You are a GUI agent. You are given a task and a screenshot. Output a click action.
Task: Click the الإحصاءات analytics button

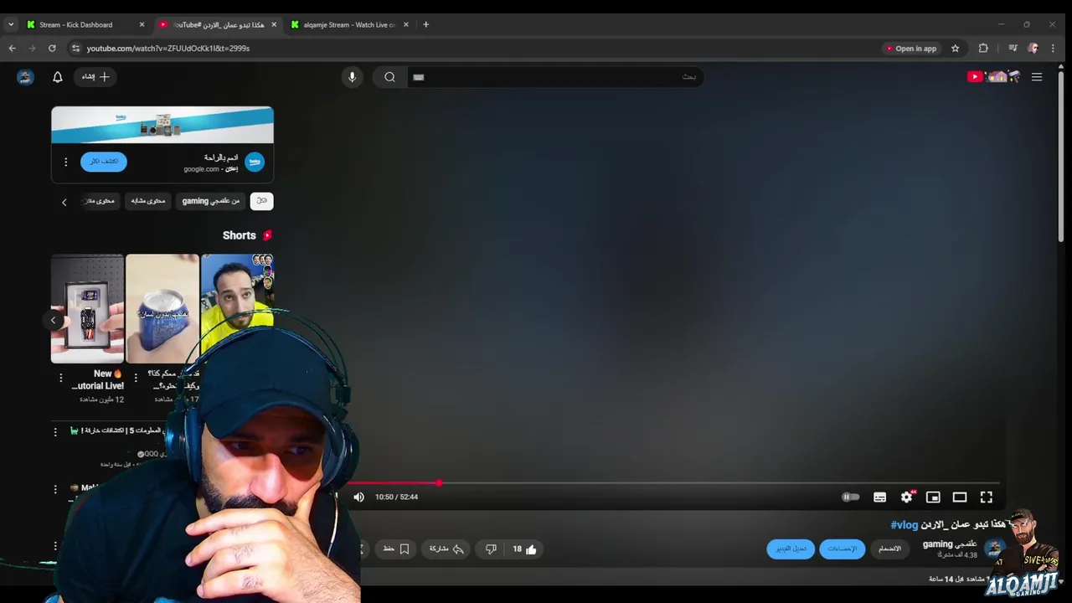tap(842, 549)
